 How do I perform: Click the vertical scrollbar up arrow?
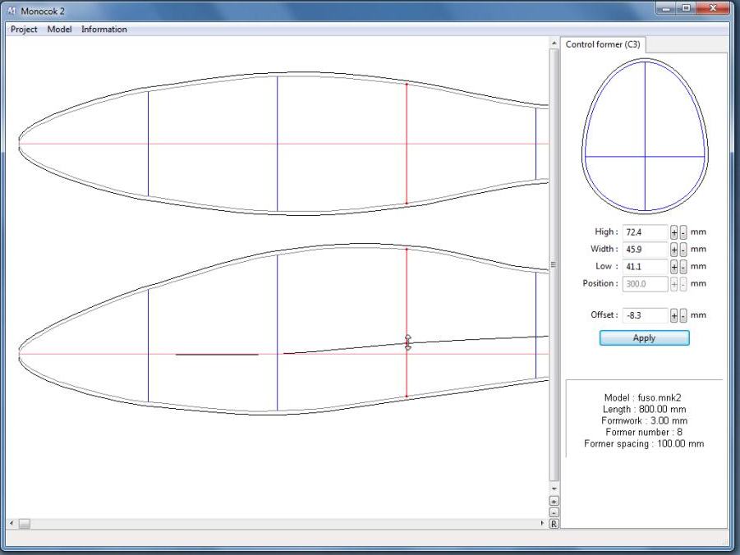tap(554, 44)
